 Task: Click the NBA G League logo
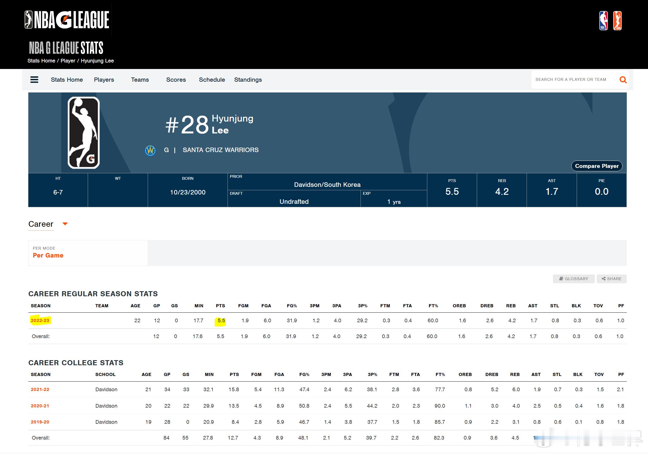tap(67, 20)
